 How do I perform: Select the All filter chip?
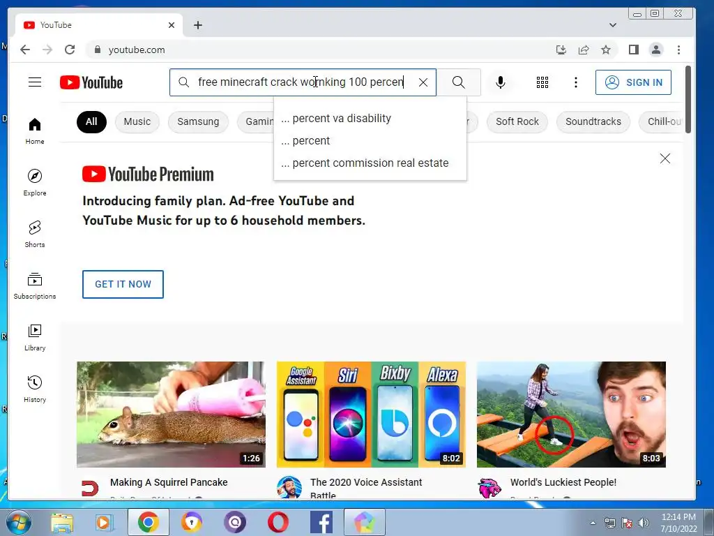click(91, 121)
